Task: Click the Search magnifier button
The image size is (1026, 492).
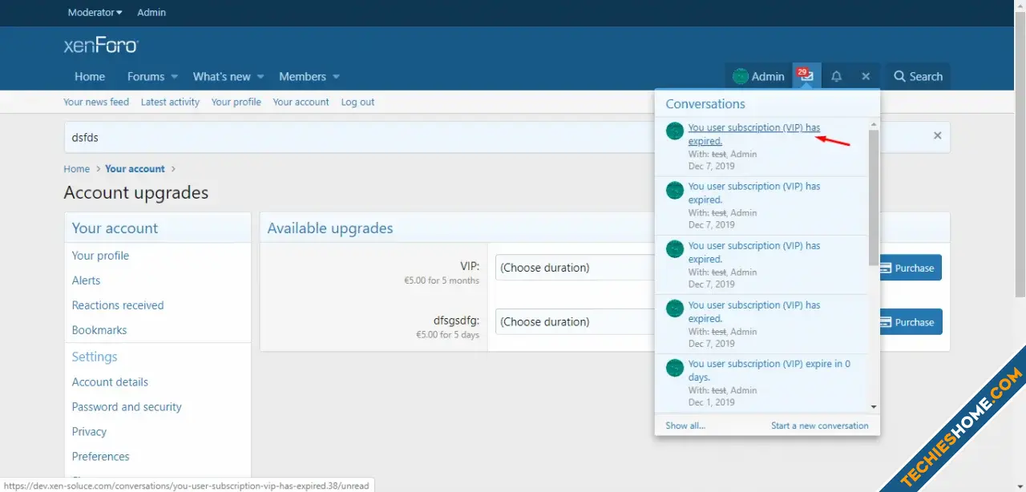Action: click(x=919, y=76)
